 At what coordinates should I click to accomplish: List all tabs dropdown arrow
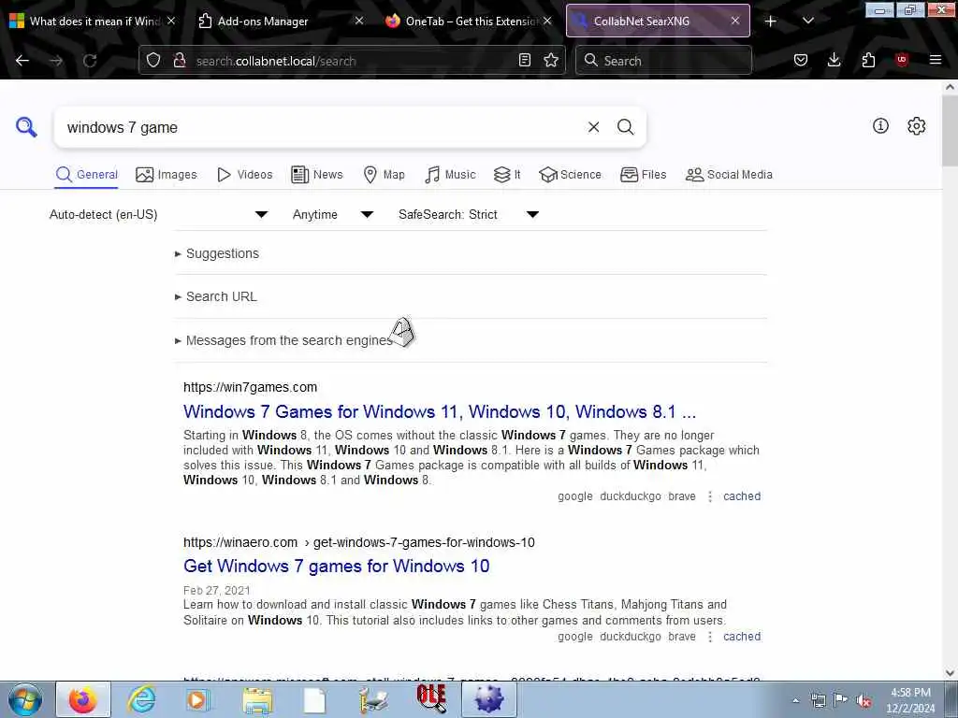(807, 21)
